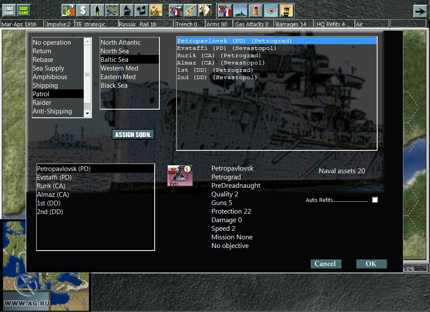The image size is (430, 312).
Task: Choose the North Atlantic zone
Action: tap(129, 42)
